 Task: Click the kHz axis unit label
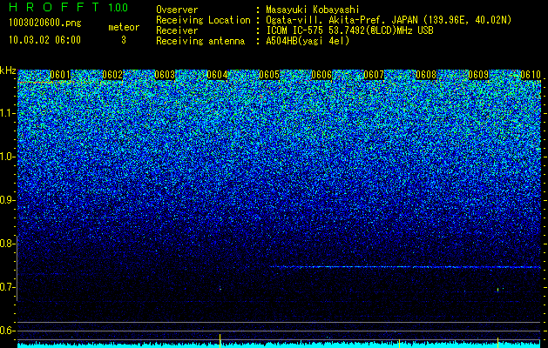click(8, 70)
